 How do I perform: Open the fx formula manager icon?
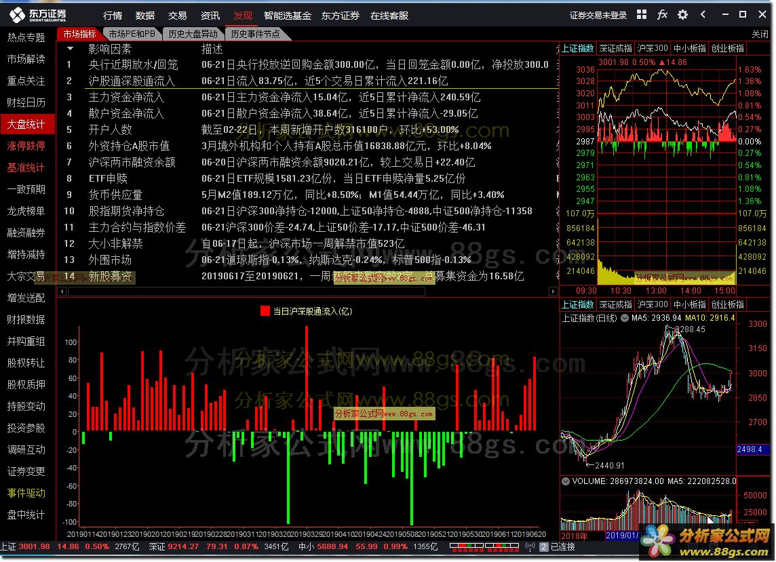[662, 15]
